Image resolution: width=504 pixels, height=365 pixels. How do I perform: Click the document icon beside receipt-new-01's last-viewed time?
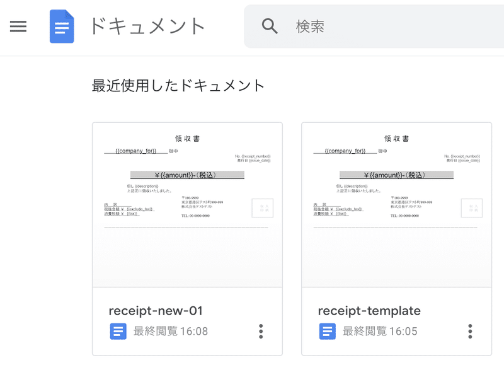[x=118, y=331]
